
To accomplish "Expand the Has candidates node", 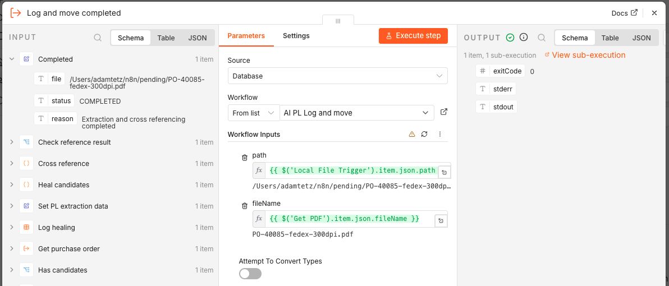I will (12, 270).
